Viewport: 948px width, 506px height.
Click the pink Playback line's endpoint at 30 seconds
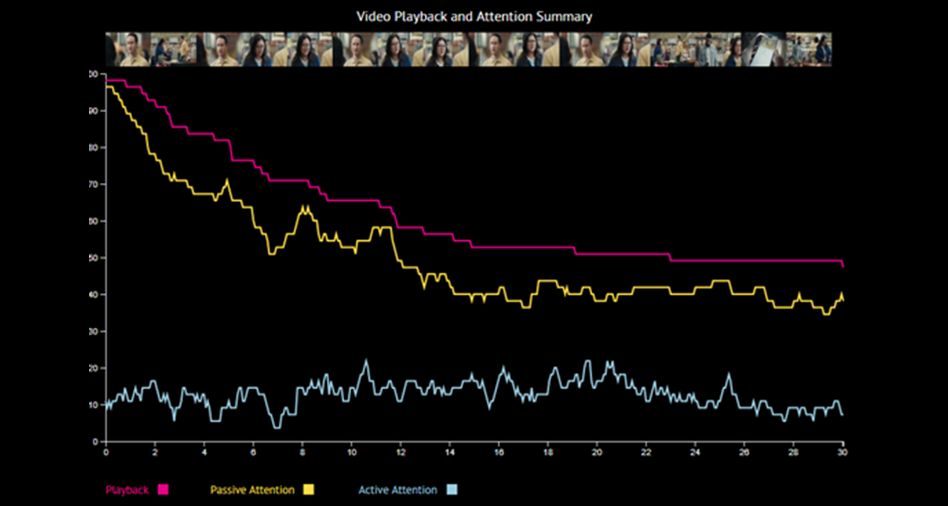pos(843,266)
